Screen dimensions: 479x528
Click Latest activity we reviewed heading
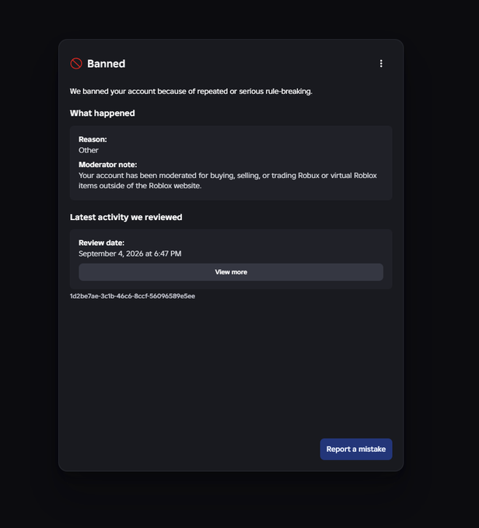tap(126, 217)
